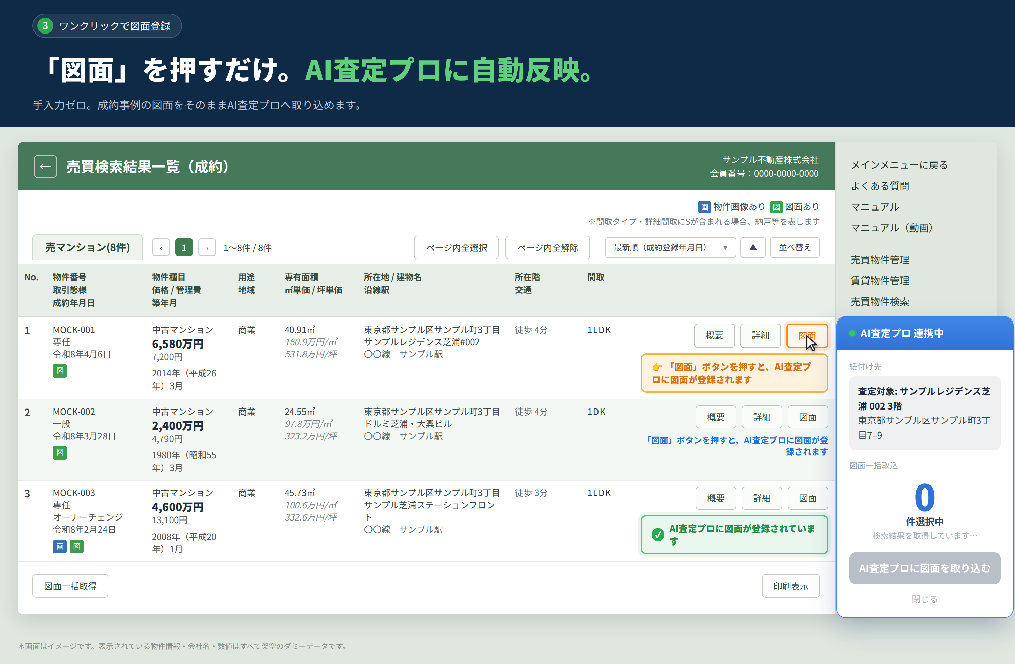
Task: Click the 図面一括取得 button
Action: 70,586
